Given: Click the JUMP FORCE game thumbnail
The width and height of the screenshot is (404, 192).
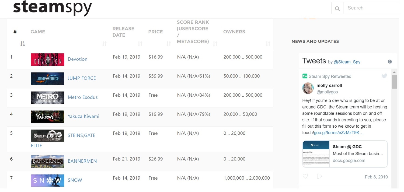Looking at the screenshot, I should 48,78.
